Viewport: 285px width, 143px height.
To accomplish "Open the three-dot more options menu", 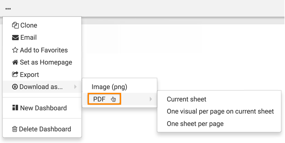I will (8, 9).
